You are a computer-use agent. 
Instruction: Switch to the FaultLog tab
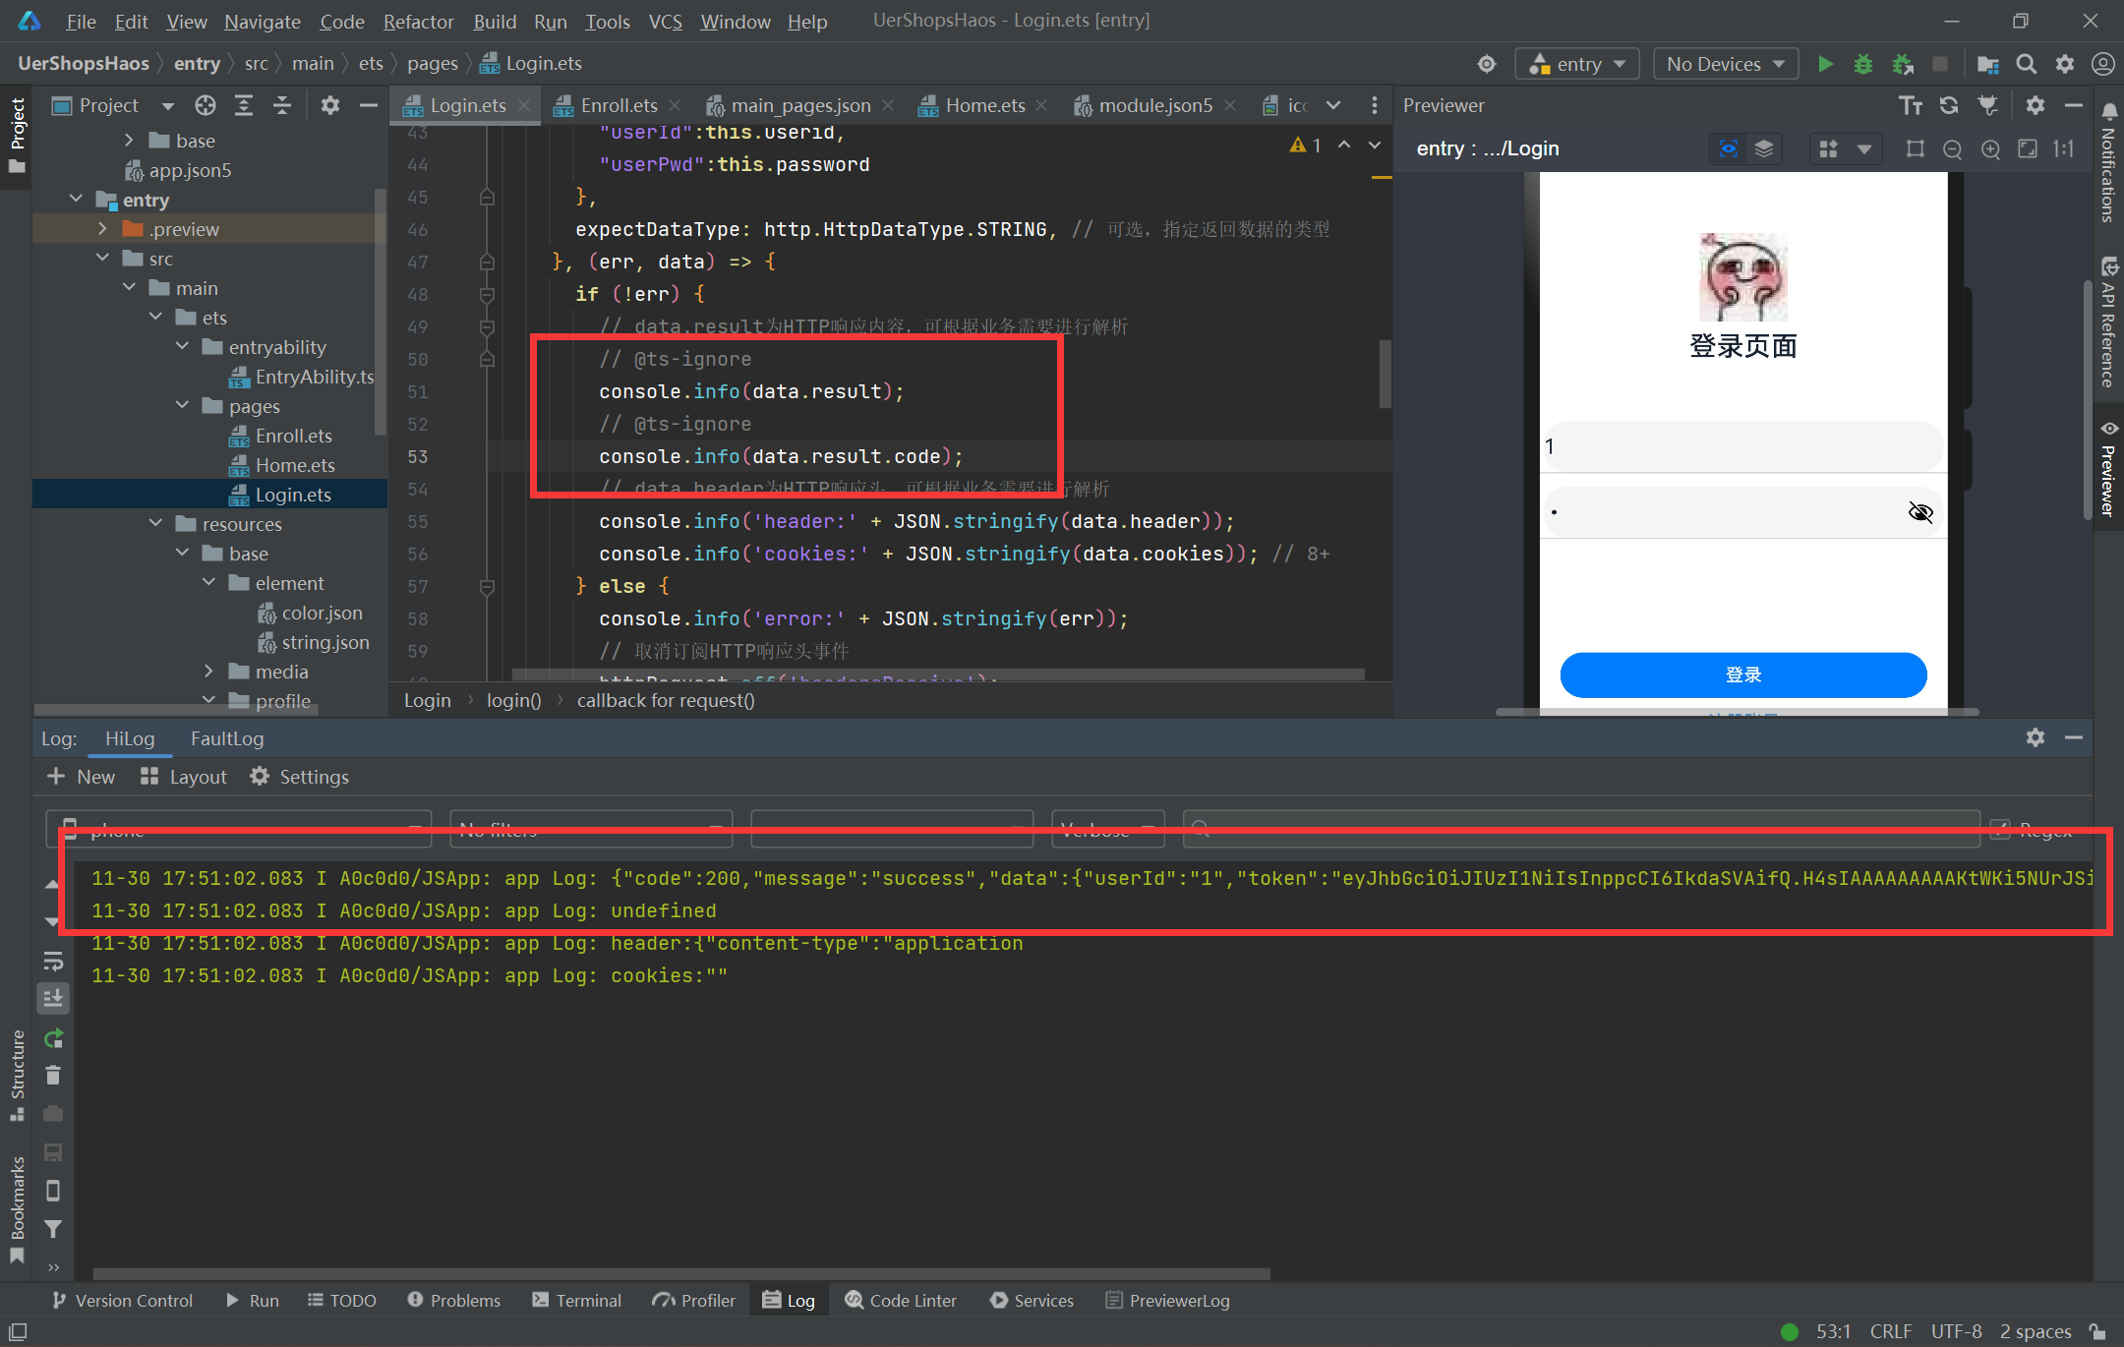pyautogui.click(x=227, y=738)
